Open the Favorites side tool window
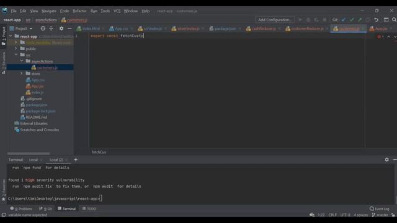397x223 pixels. (x=4, y=190)
